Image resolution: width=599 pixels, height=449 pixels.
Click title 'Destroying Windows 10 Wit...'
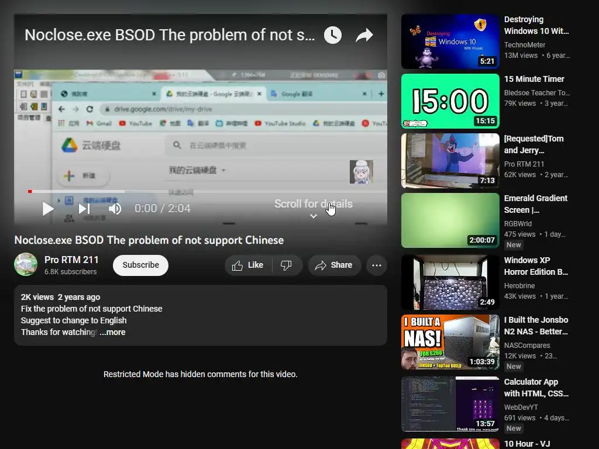536,25
